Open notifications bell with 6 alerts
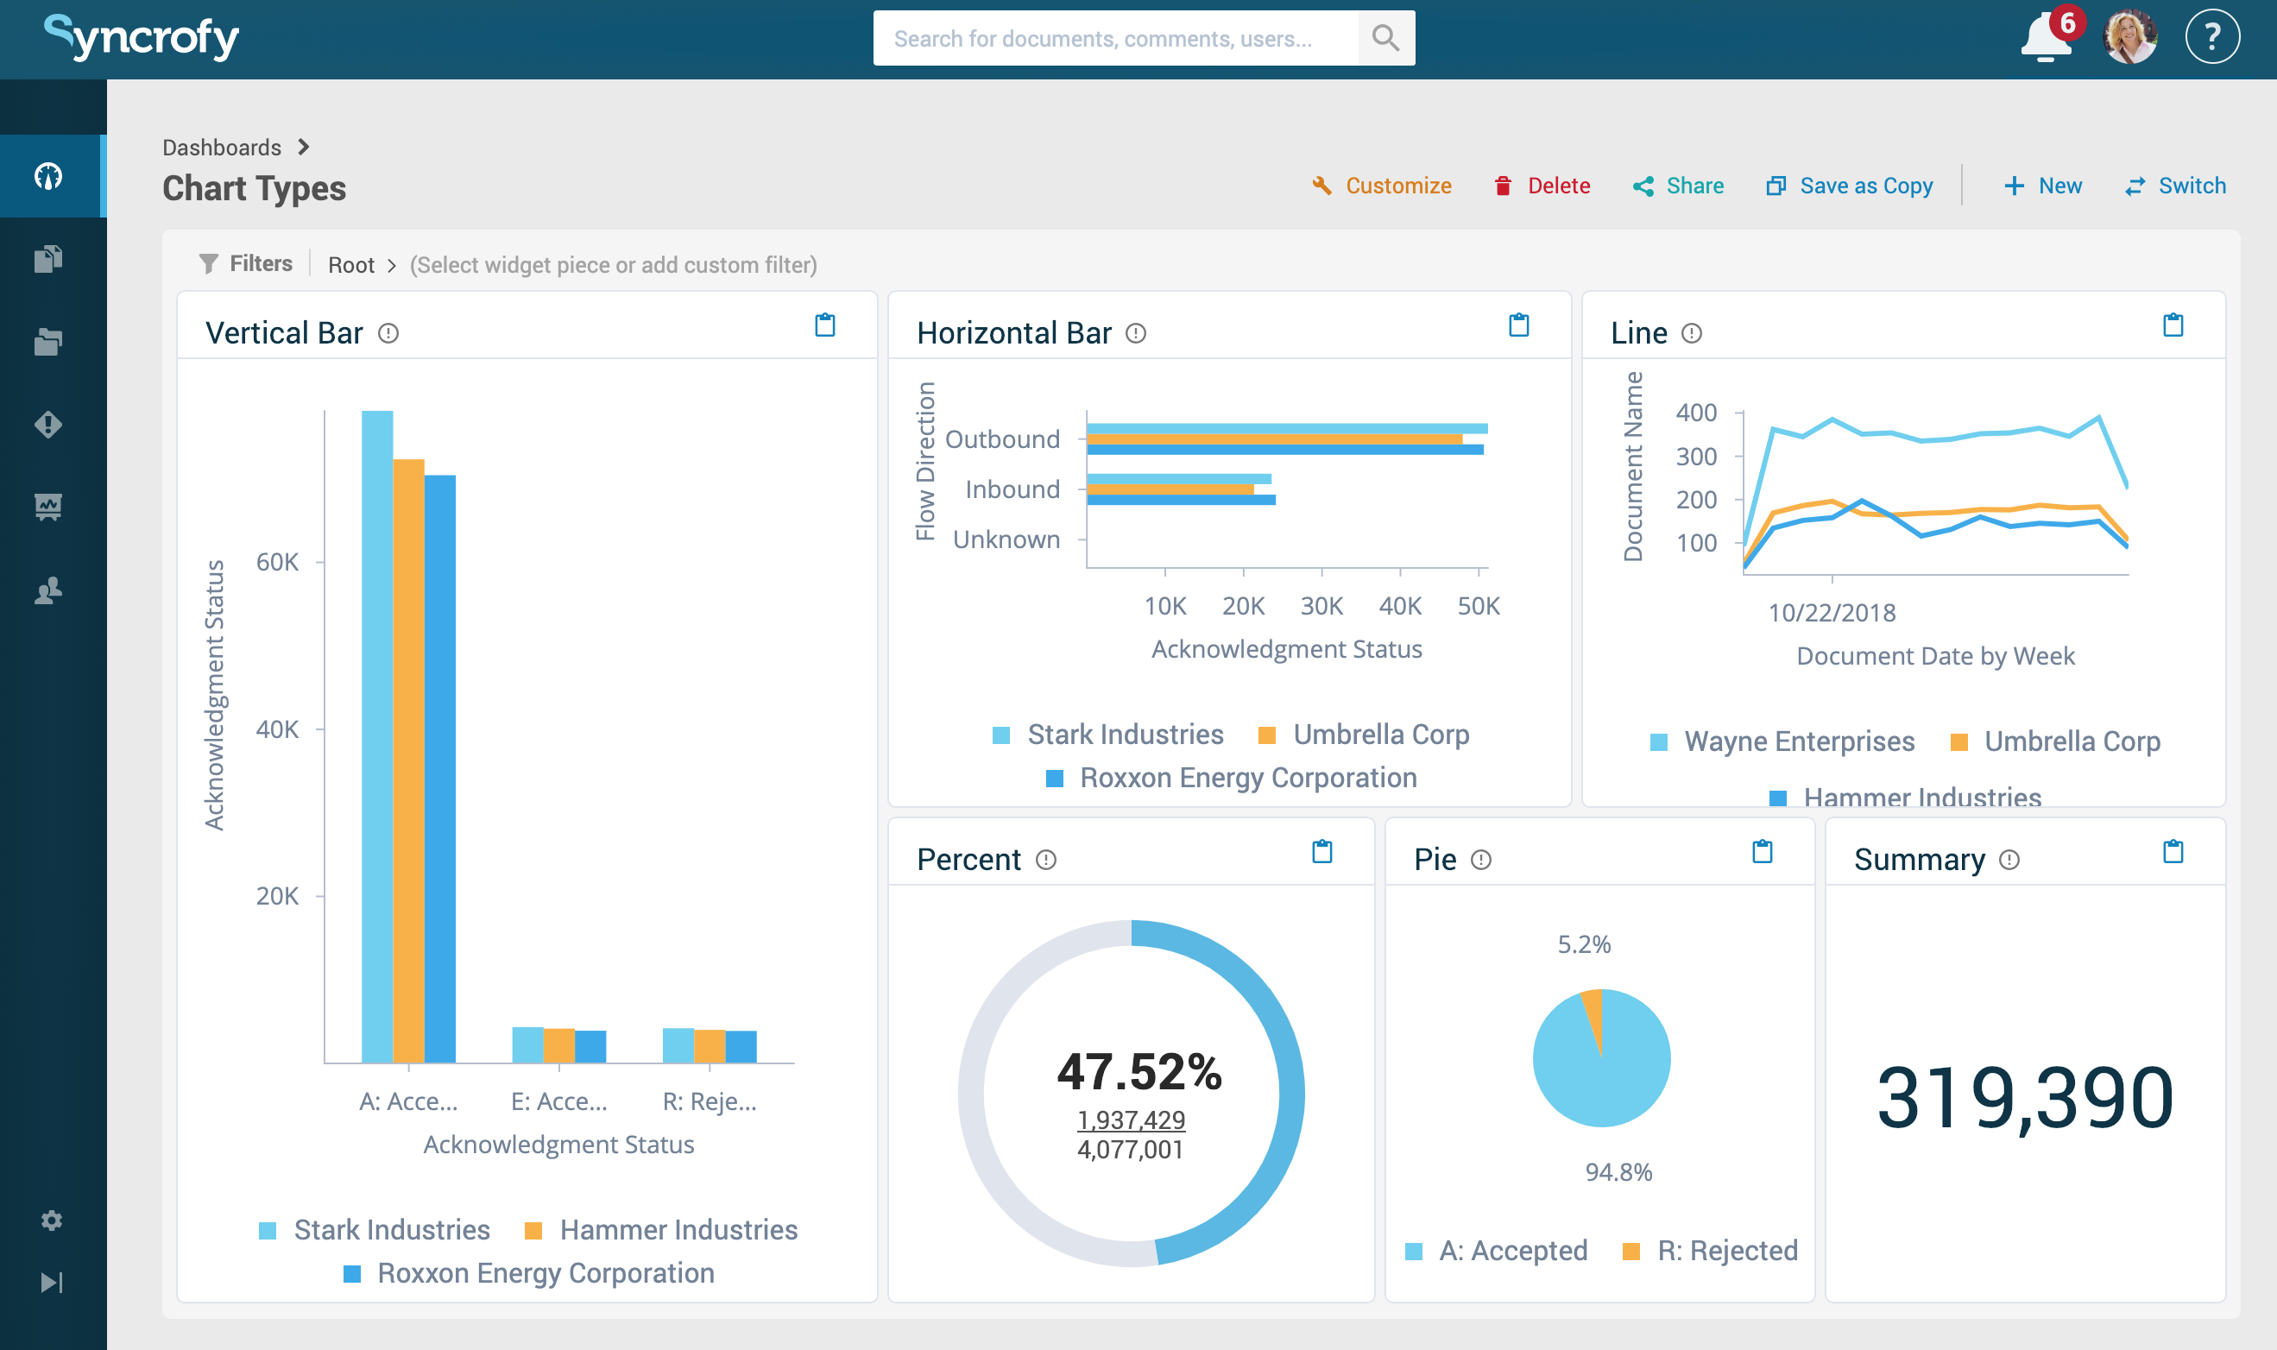2277x1350 pixels. (2046, 38)
